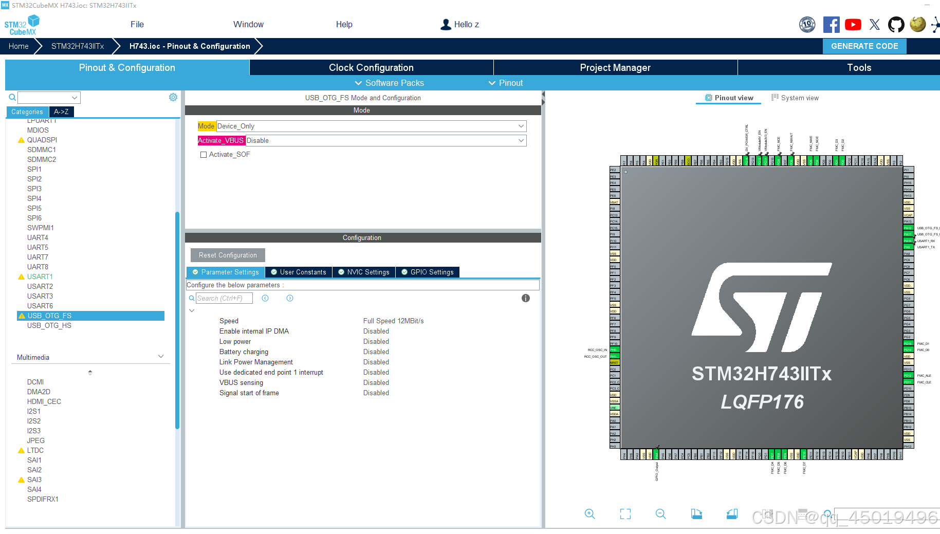Click the parameter search field
This screenshot has height=534, width=940.
click(x=224, y=298)
